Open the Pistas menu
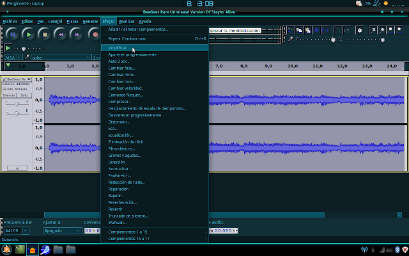 [x=72, y=21]
